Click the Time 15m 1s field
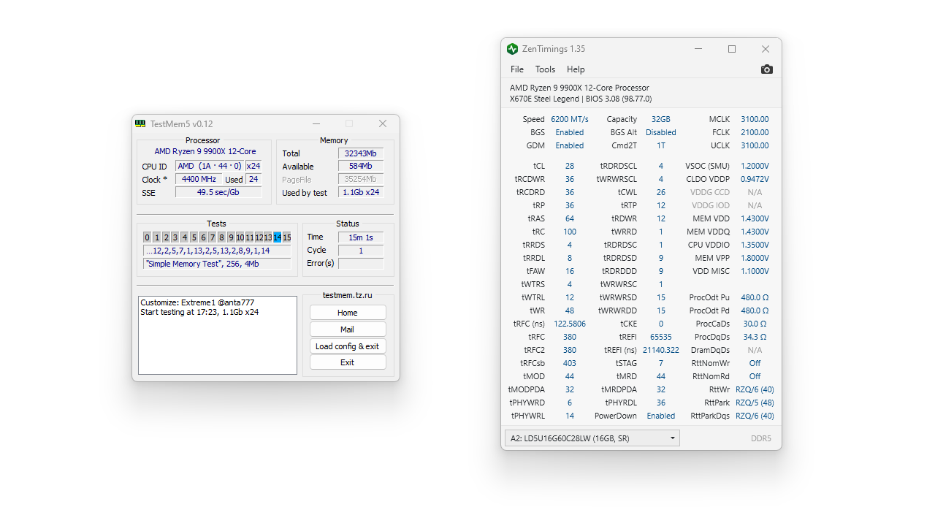 [361, 237]
